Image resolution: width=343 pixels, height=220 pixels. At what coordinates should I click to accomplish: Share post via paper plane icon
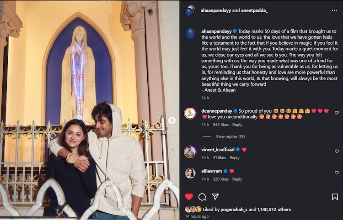click(x=215, y=197)
